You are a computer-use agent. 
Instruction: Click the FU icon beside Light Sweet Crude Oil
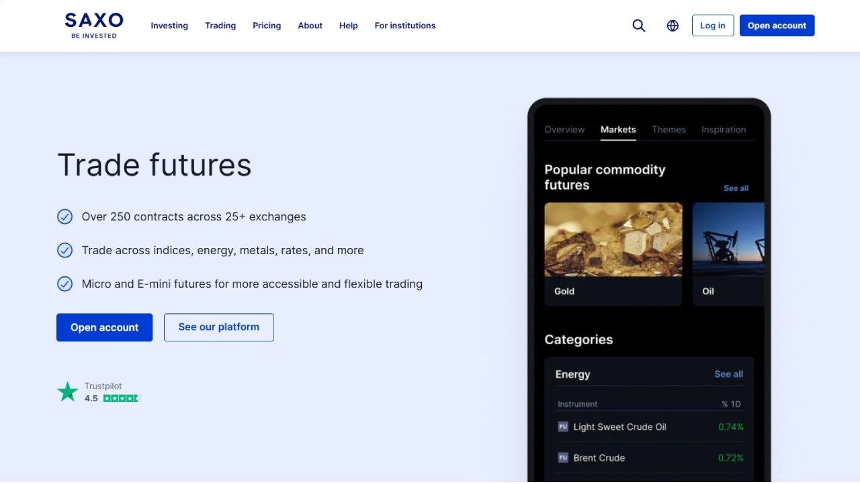(562, 426)
